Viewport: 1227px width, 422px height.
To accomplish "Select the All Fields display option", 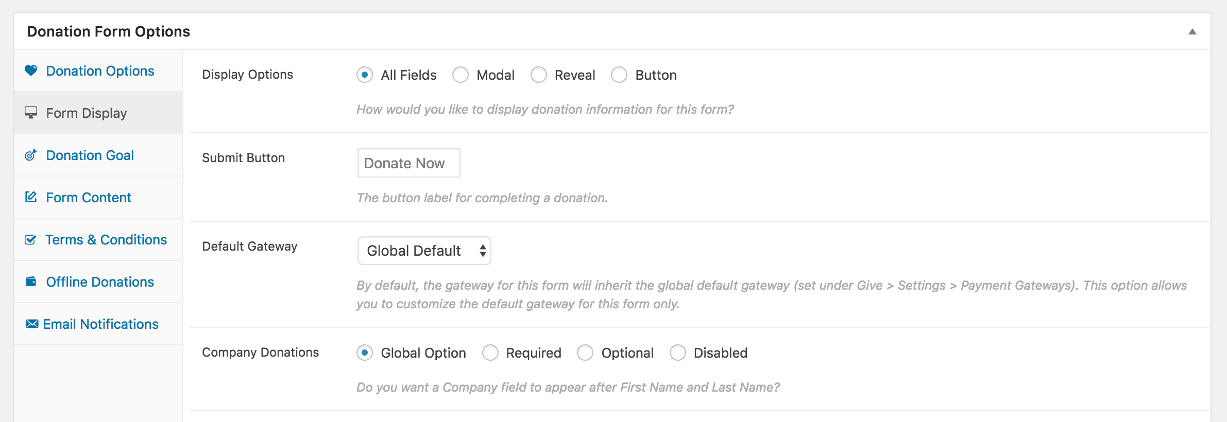I will click(x=365, y=75).
